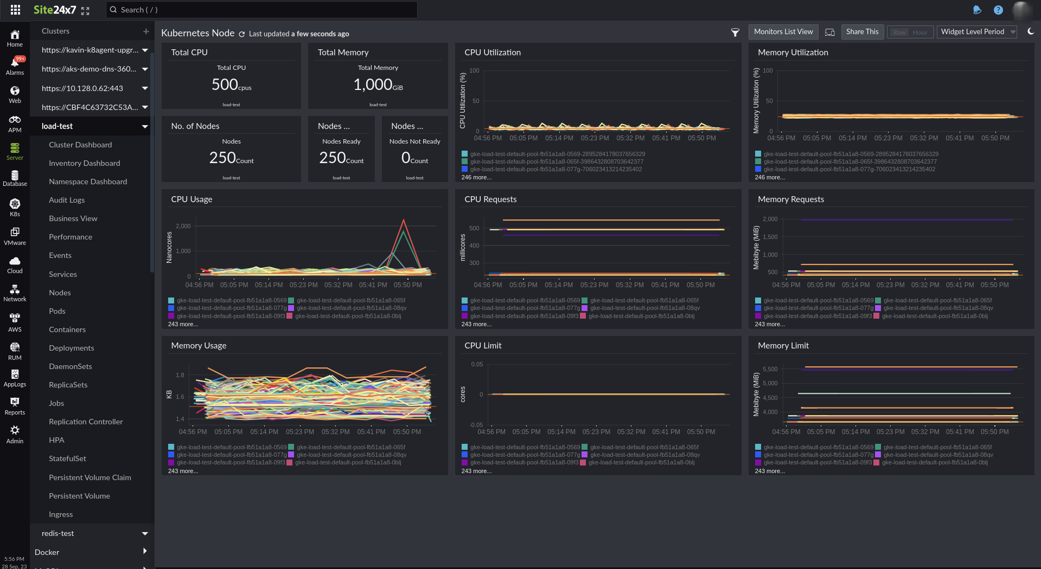Select the RUM sidebar icon
Screen dimensions: 1041x569
click(15, 350)
